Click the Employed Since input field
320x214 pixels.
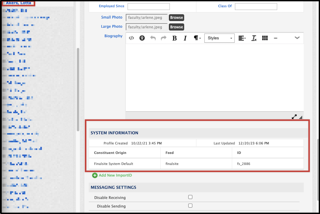click(x=149, y=7)
